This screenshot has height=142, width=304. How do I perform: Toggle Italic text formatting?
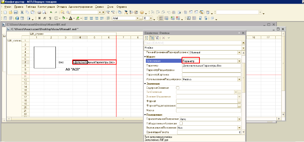pos(45,18)
